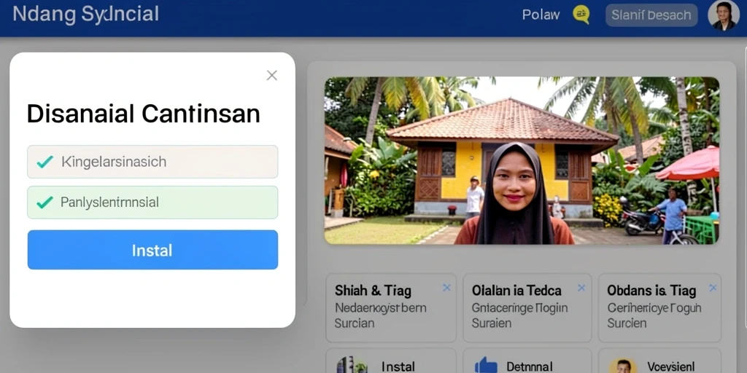Close the Disanaial Cantinsan dialog

(271, 75)
